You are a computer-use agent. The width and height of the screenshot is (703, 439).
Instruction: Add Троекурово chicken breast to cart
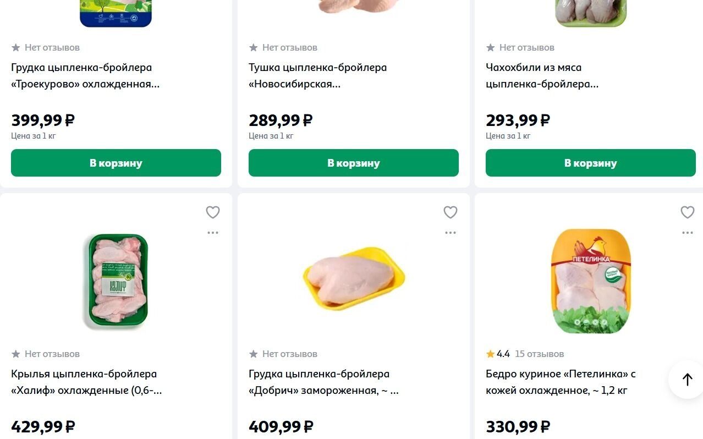(116, 163)
